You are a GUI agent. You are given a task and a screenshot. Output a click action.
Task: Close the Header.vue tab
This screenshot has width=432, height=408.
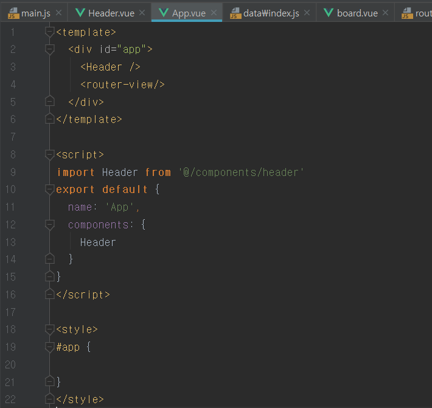142,13
